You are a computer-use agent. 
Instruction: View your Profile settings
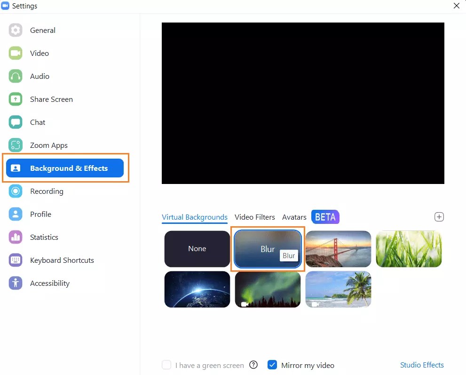tap(40, 214)
